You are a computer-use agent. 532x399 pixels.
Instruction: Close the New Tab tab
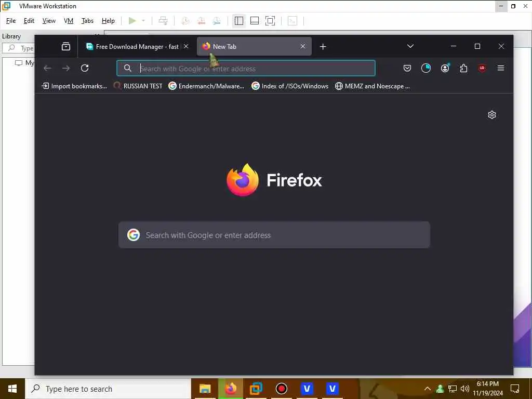303,46
